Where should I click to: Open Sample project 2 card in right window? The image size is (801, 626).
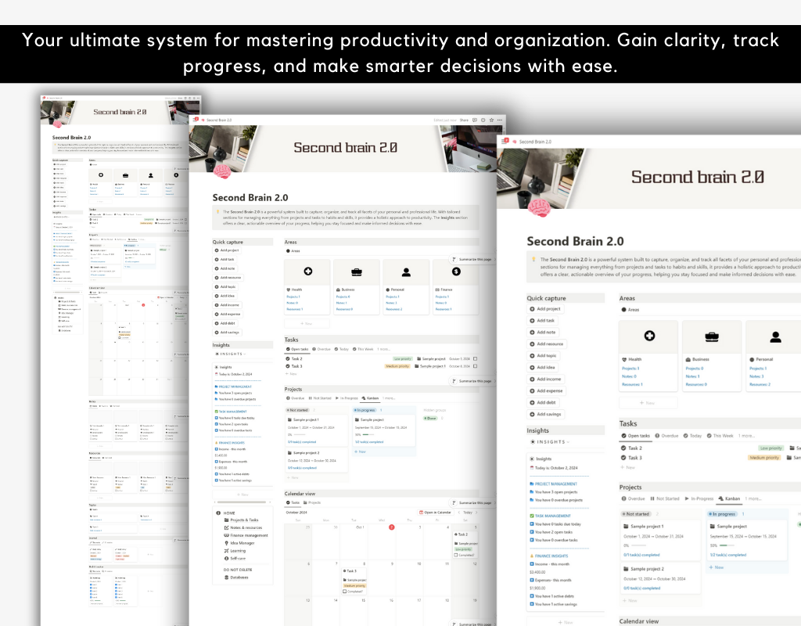[659, 578]
